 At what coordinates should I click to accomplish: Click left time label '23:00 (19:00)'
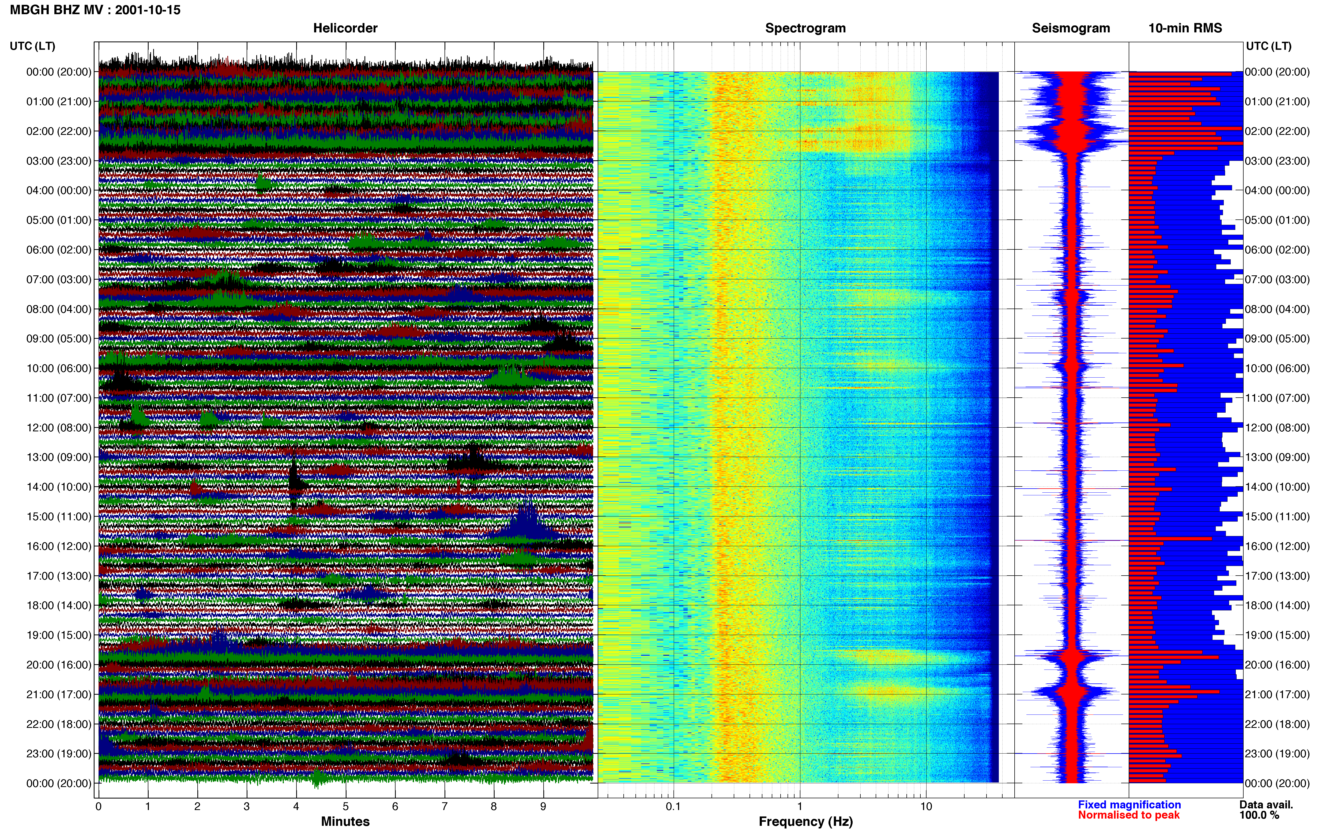point(59,753)
